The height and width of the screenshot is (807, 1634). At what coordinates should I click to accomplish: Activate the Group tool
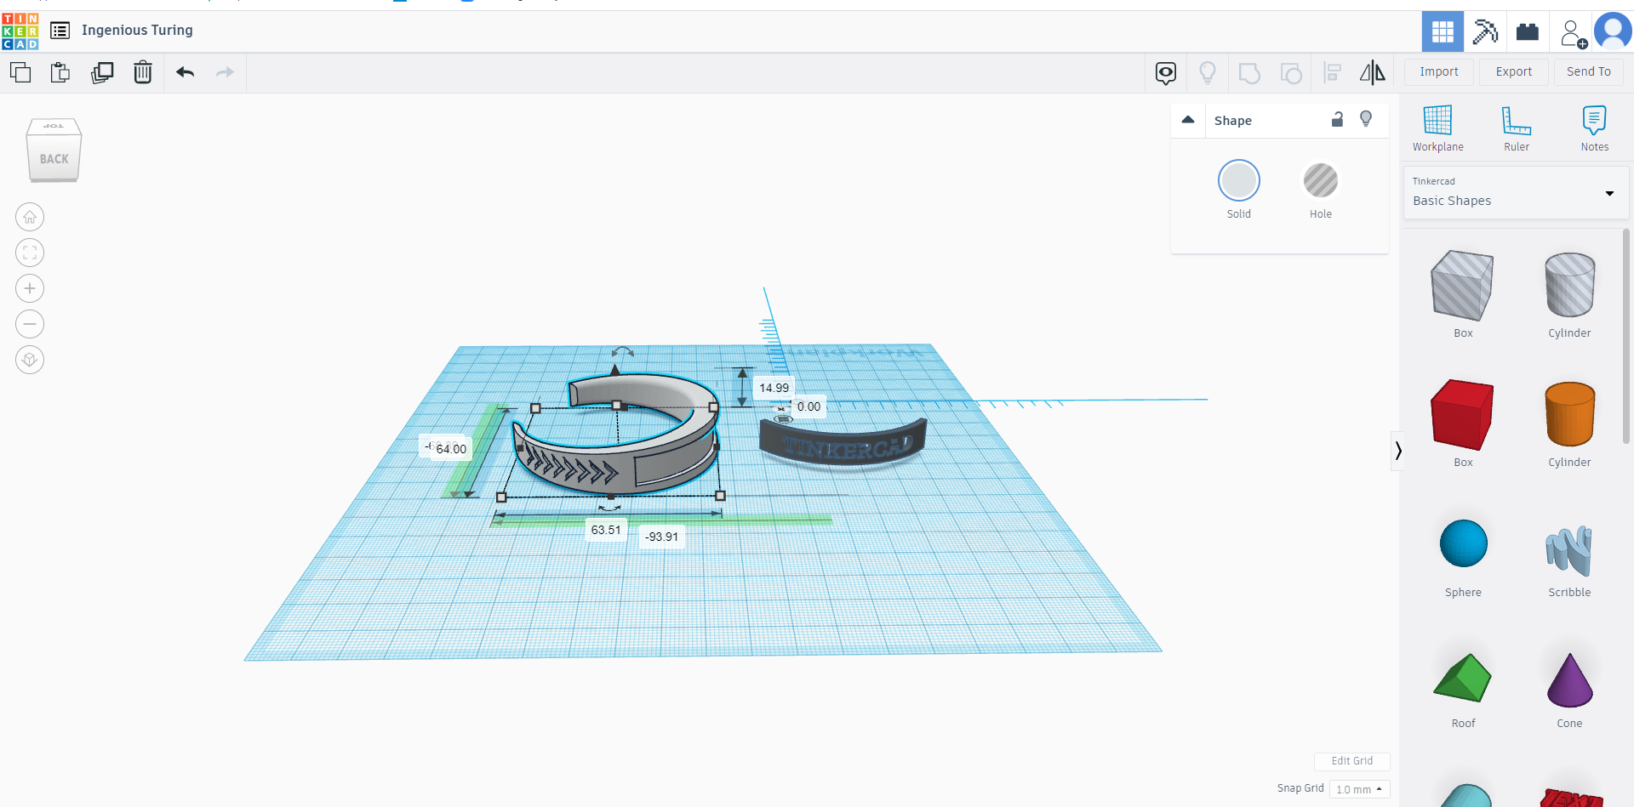coord(1249,73)
